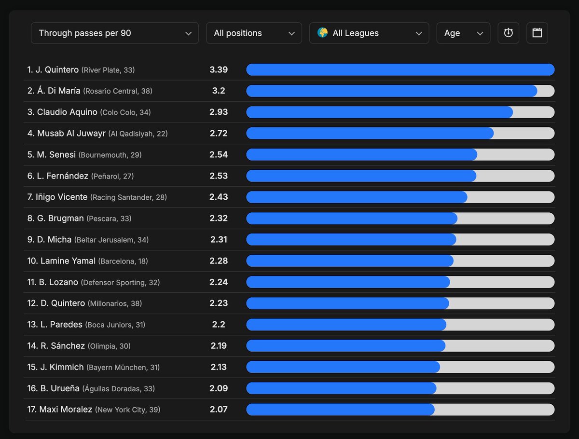Viewport: 579px width, 439px height.
Task: Click J. Quintero's progress bar
Action: pos(400,70)
